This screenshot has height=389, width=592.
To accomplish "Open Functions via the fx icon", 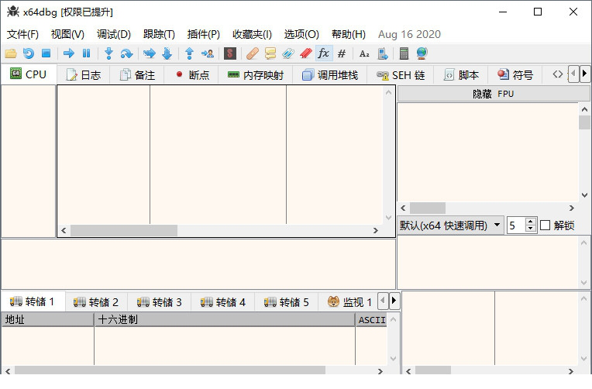I will pos(324,53).
